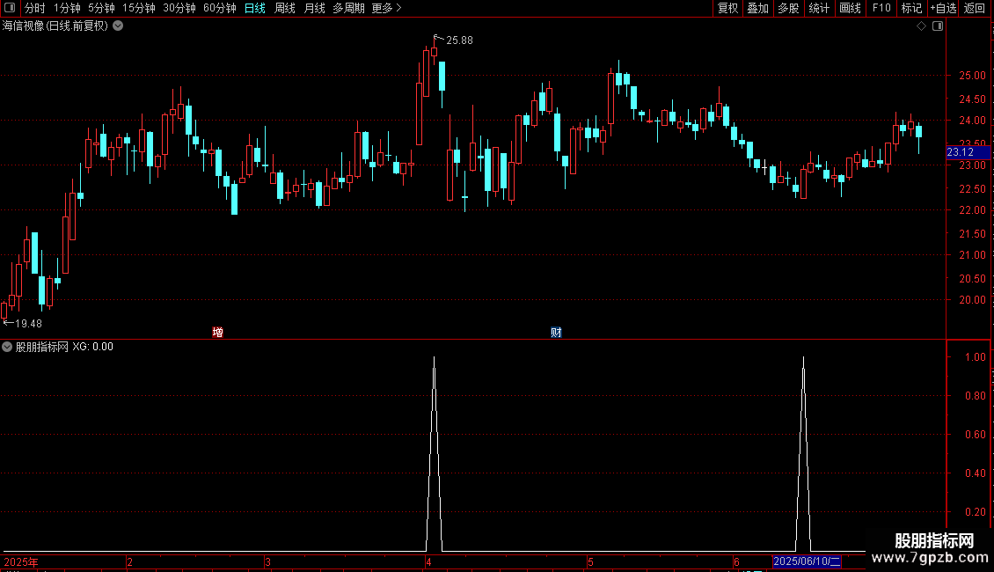Click the 19.48 low price label
This screenshot has height=572, width=994.
pos(28,324)
